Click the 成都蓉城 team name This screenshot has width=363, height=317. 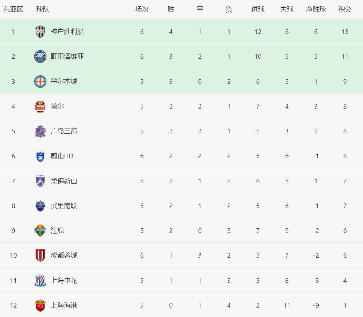point(64,256)
